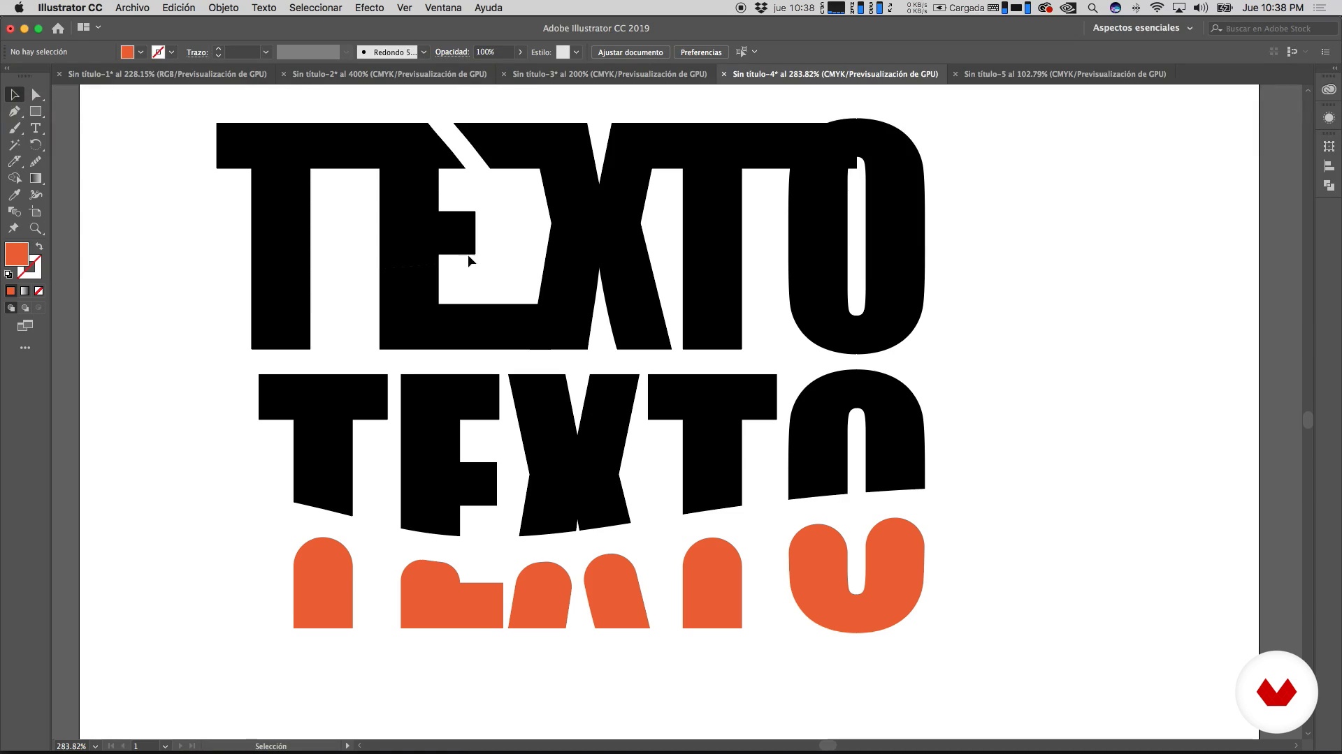Select the Direct Selection tool (white arrow)
The height and width of the screenshot is (754, 1342).
[x=36, y=94]
